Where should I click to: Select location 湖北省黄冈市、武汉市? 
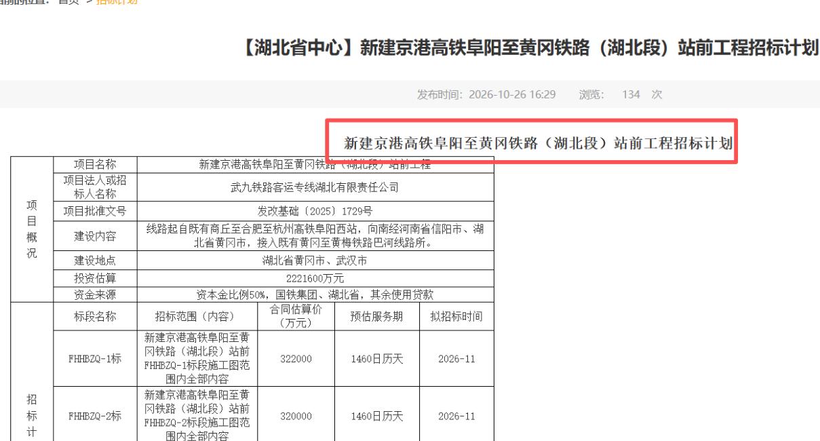[x=315, y=261]
